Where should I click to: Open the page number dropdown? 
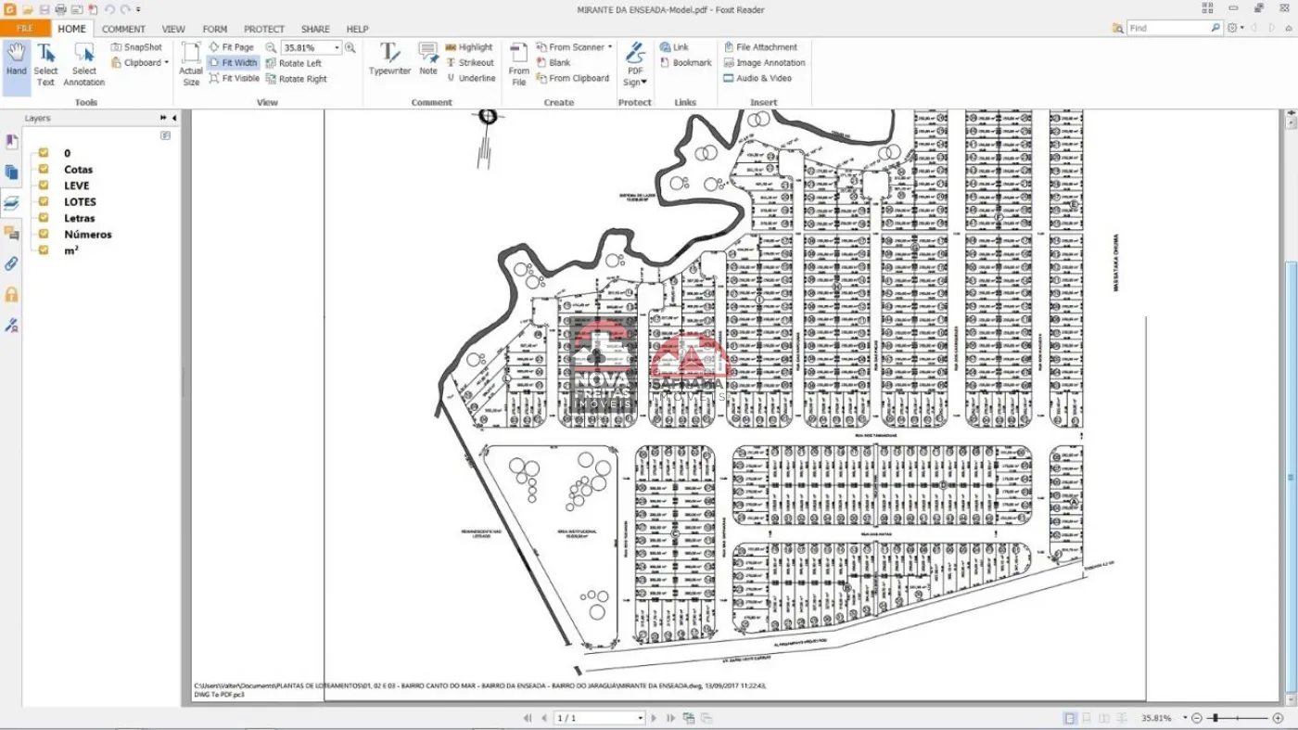click(640, 718)
